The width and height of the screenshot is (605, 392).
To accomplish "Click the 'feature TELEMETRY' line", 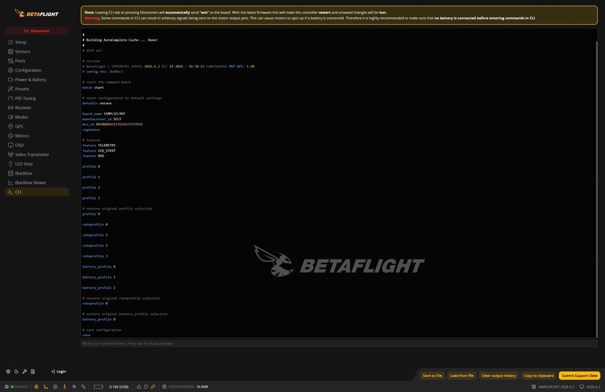I will (99, 145).
